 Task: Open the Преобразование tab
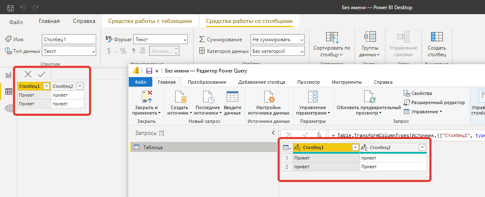[x=207, y=82]
